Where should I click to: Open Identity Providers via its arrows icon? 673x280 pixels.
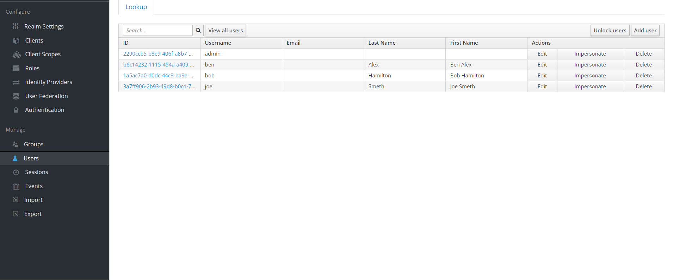click(16, 82)
